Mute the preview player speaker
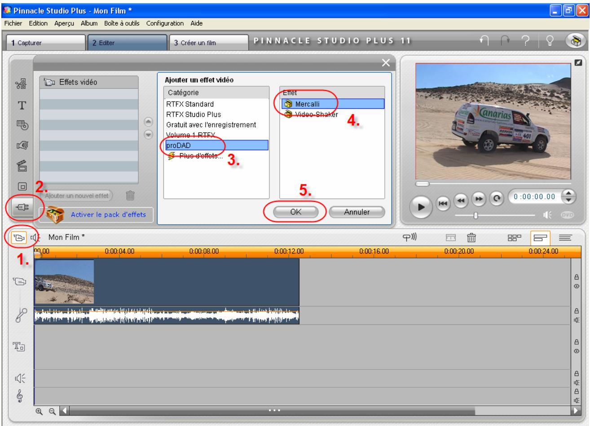The height and width of the screenshot is (426, 590). [x=549, y=215]
